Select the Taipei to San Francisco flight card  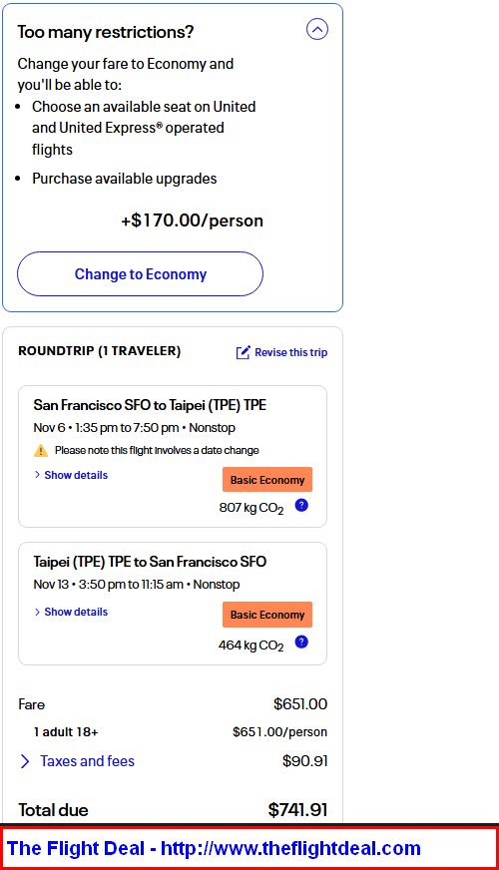(173, 604)
